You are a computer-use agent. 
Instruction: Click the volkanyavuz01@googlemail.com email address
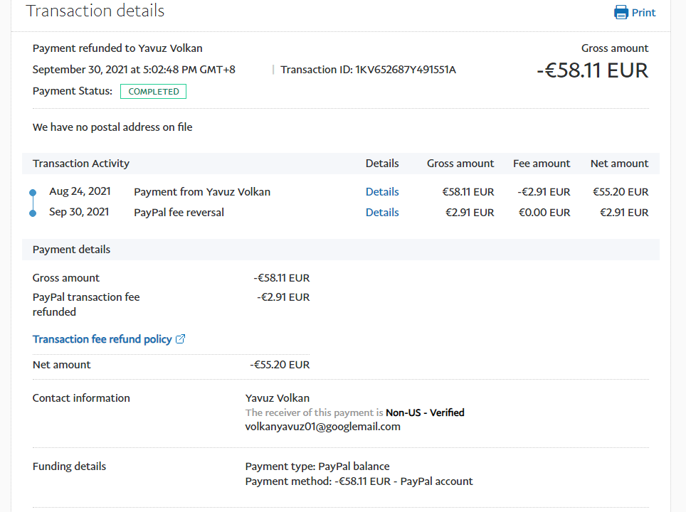point(323,427)
